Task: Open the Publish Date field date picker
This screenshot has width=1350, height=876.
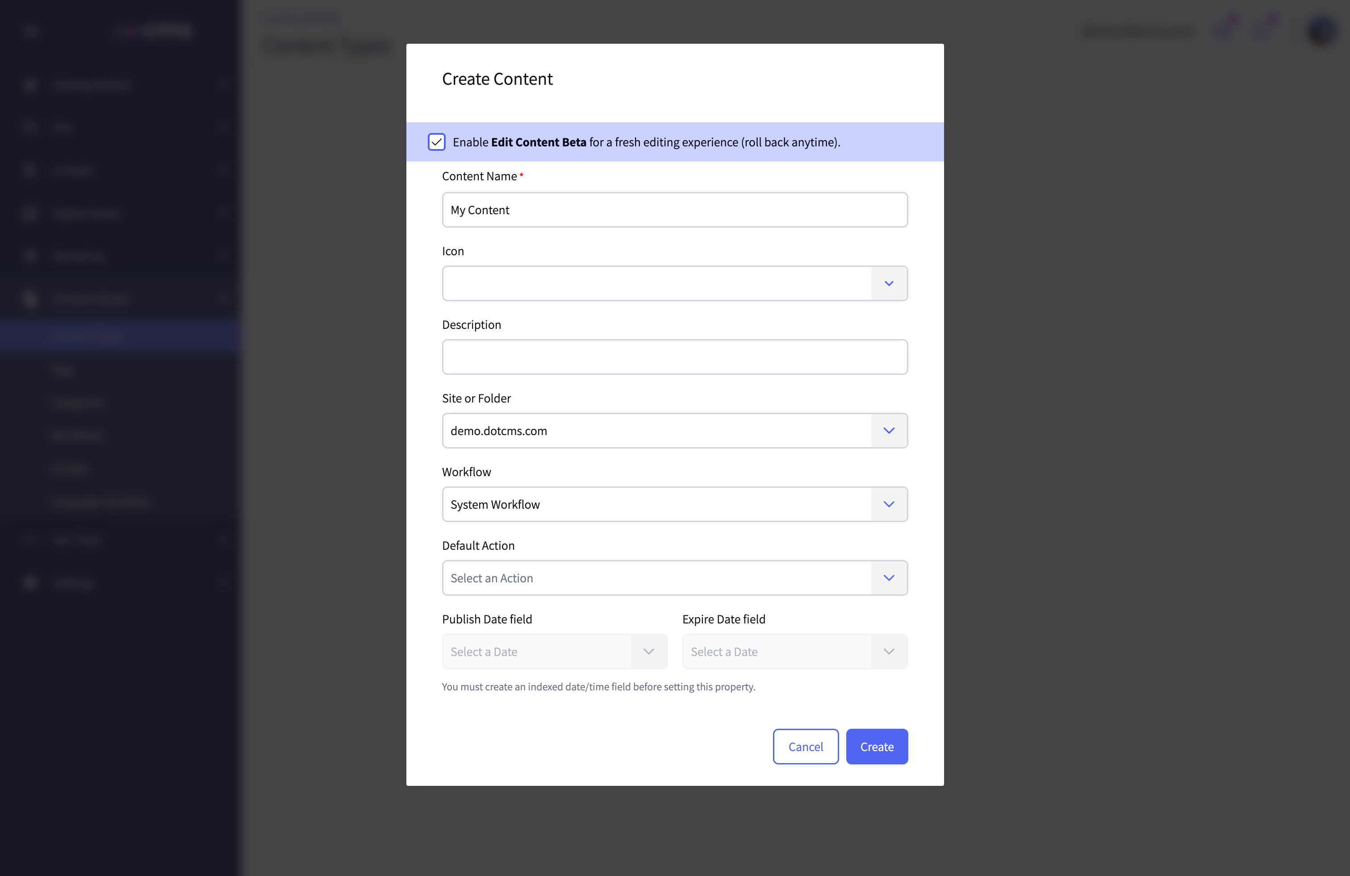Action: tap(649, 652)
